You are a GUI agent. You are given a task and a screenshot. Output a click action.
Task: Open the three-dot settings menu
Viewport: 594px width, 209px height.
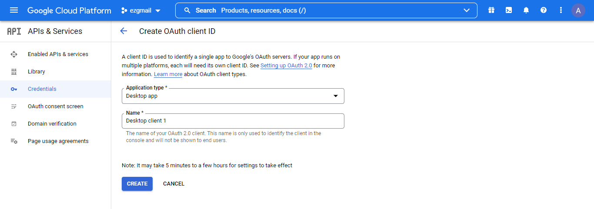tap(561, 10)
